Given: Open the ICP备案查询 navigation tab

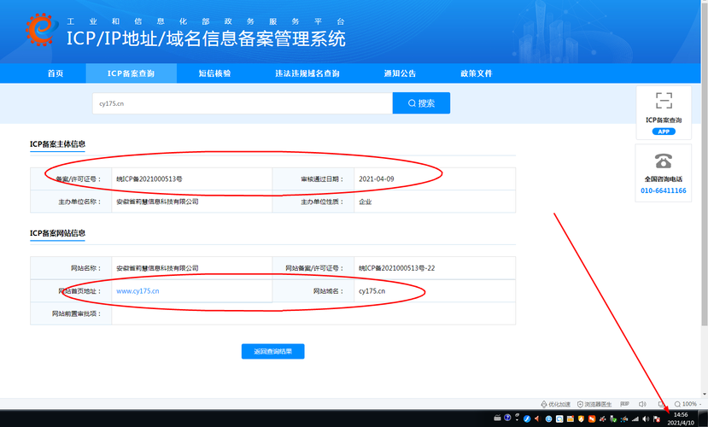Looking at the screenshot, I should [x=131, y=73].
